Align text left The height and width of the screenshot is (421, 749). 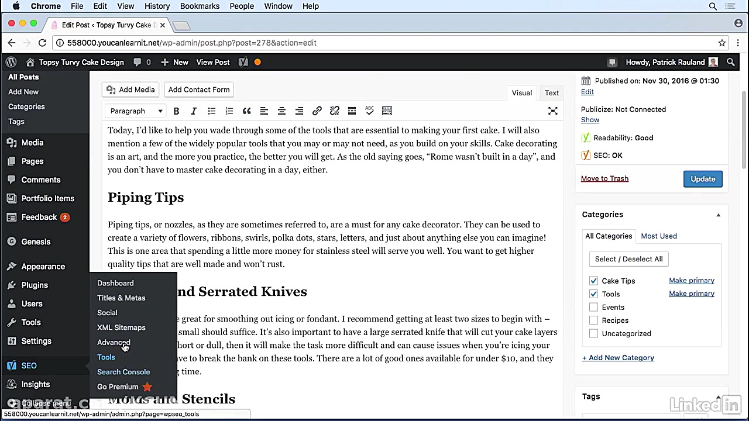point(264,111)
